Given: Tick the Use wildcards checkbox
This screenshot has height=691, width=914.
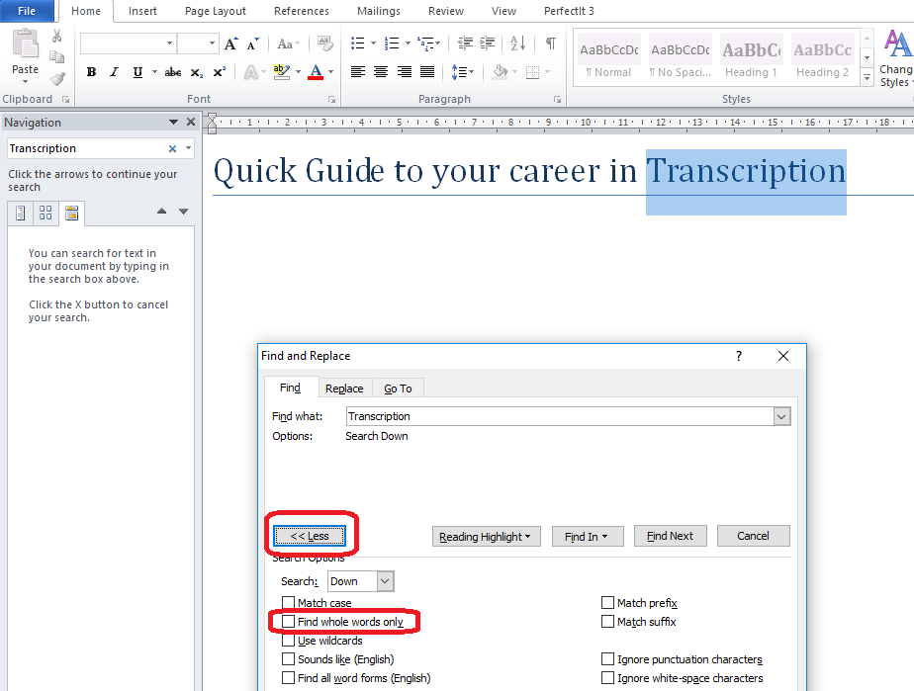Looking at the screenshot, I should [288, 641].
